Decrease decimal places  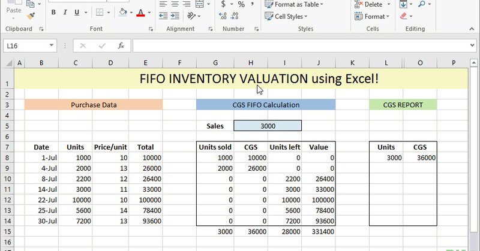pyautogui.click(x=235, y=16)
